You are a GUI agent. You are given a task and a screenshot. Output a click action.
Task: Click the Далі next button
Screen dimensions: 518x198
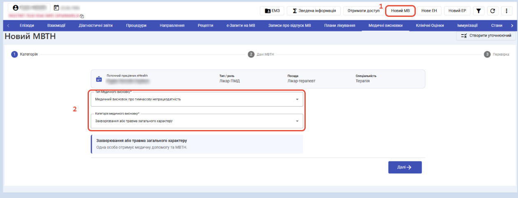pos(405,167)
